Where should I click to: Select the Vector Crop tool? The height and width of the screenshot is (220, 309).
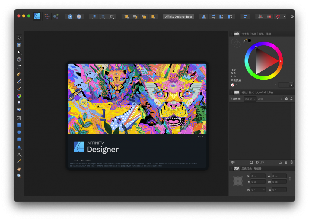point(19,118)
